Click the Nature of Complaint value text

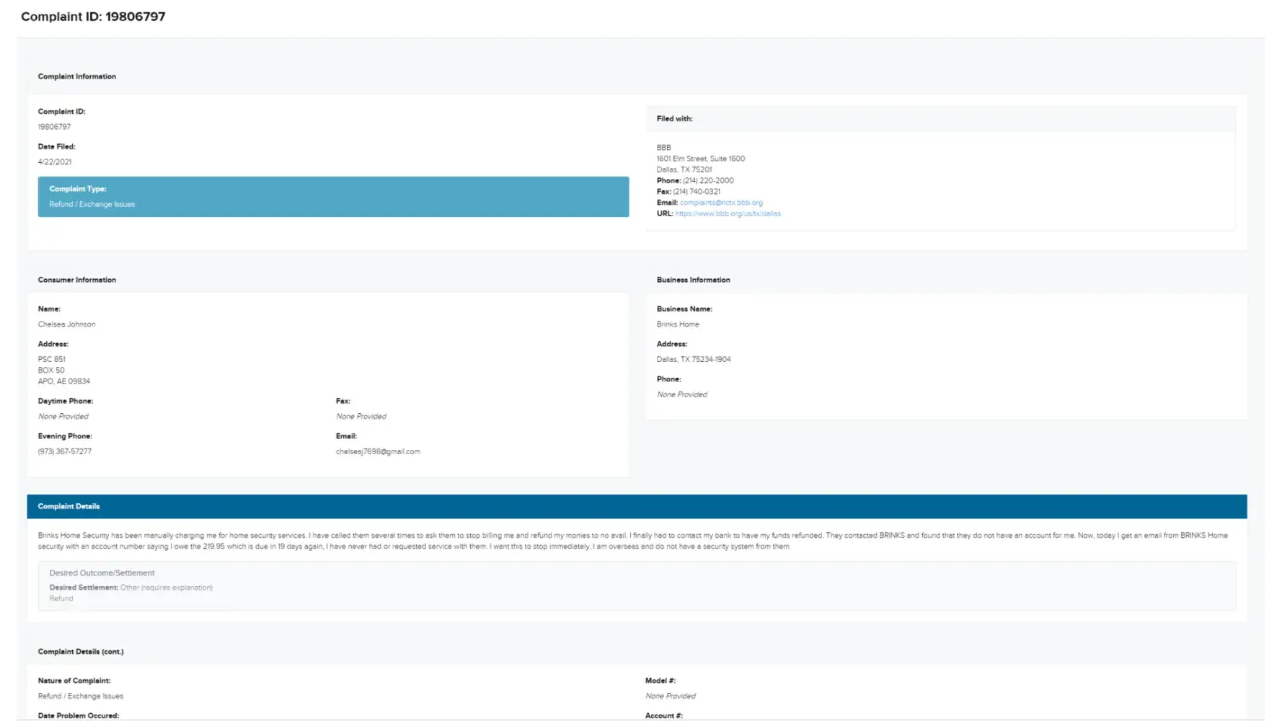(x=81, y=696)
